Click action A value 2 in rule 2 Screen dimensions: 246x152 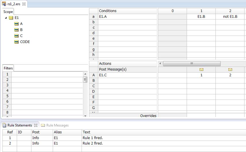tap(230, 75)
